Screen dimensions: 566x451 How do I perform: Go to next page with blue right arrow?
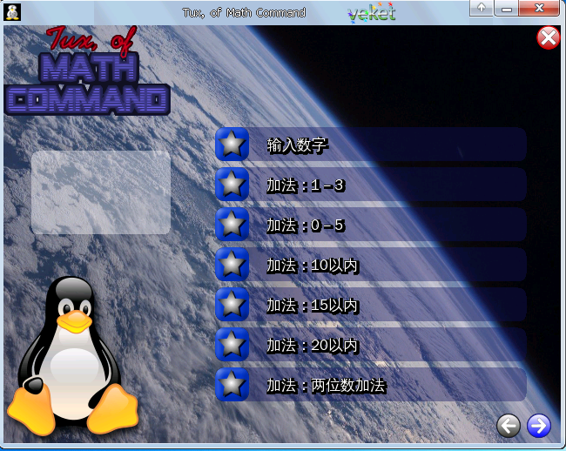[538, 426]
